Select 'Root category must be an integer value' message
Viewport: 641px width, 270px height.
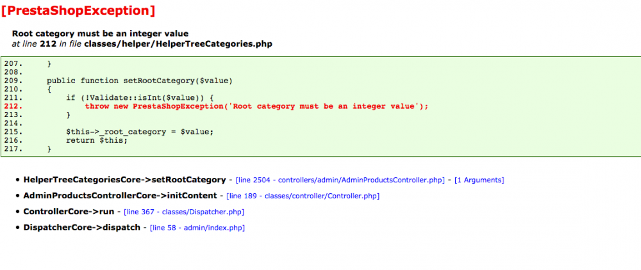101,33
